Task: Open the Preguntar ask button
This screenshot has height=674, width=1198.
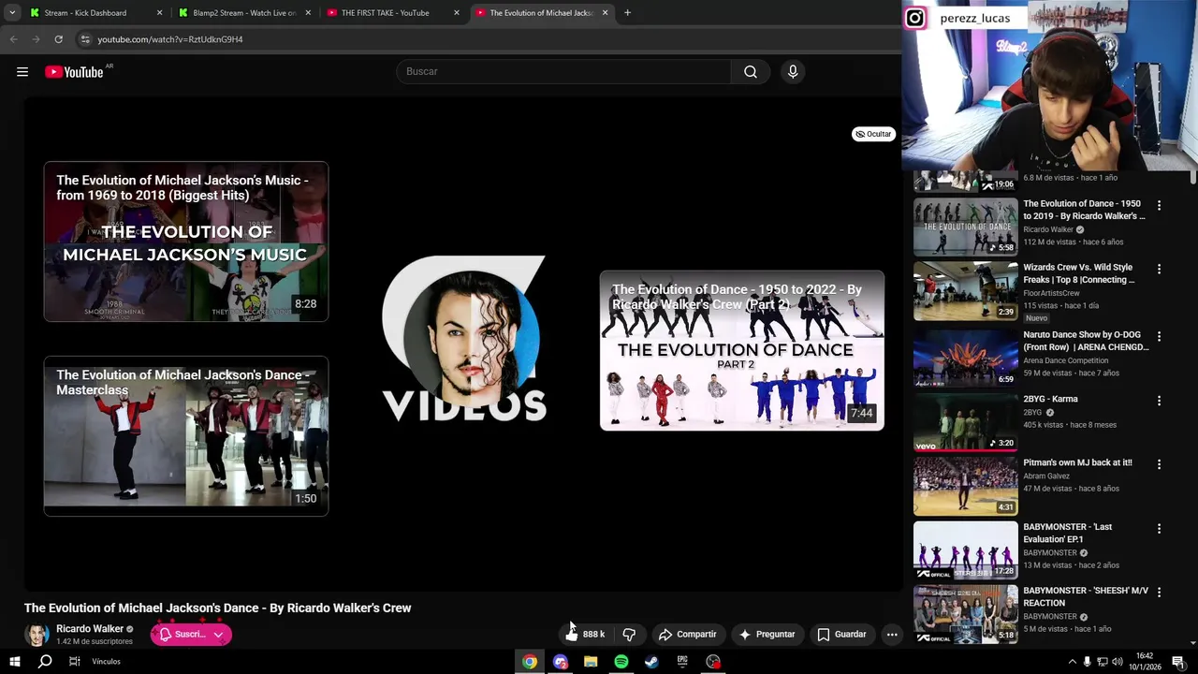Action: (x=767, y=634)
